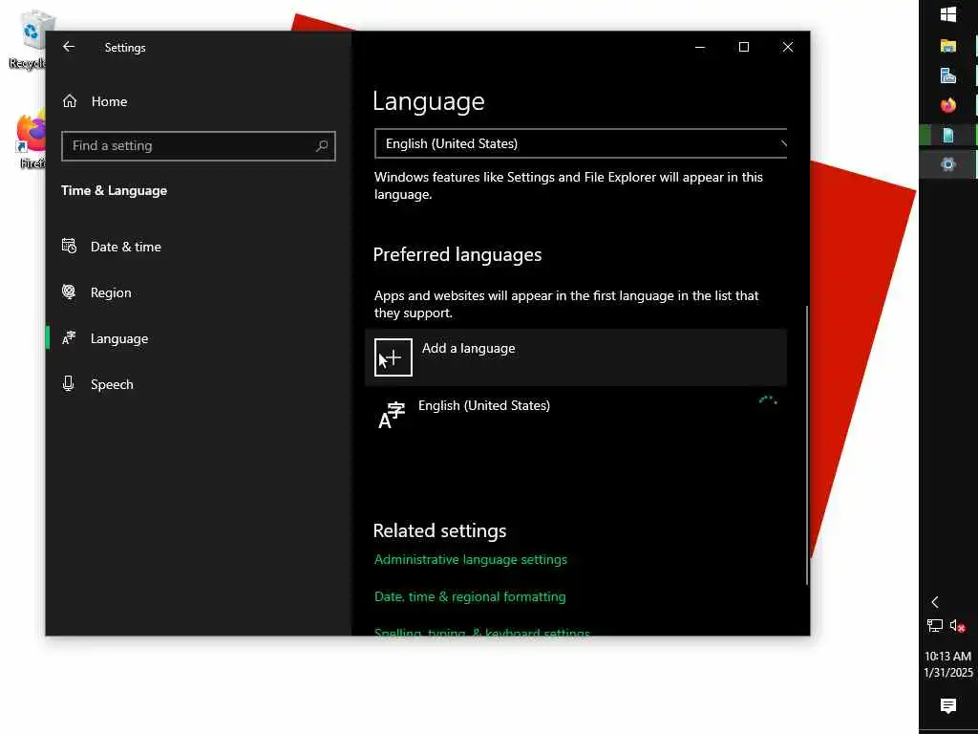Click the language character icon beside English
Image resolution: width=978 pixels, height=734 pixels.
click(x=392, y=415)
